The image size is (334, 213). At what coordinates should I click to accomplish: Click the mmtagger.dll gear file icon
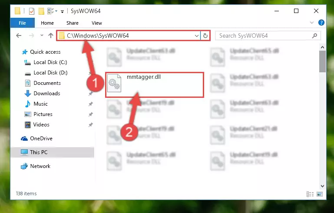[114, 83]
